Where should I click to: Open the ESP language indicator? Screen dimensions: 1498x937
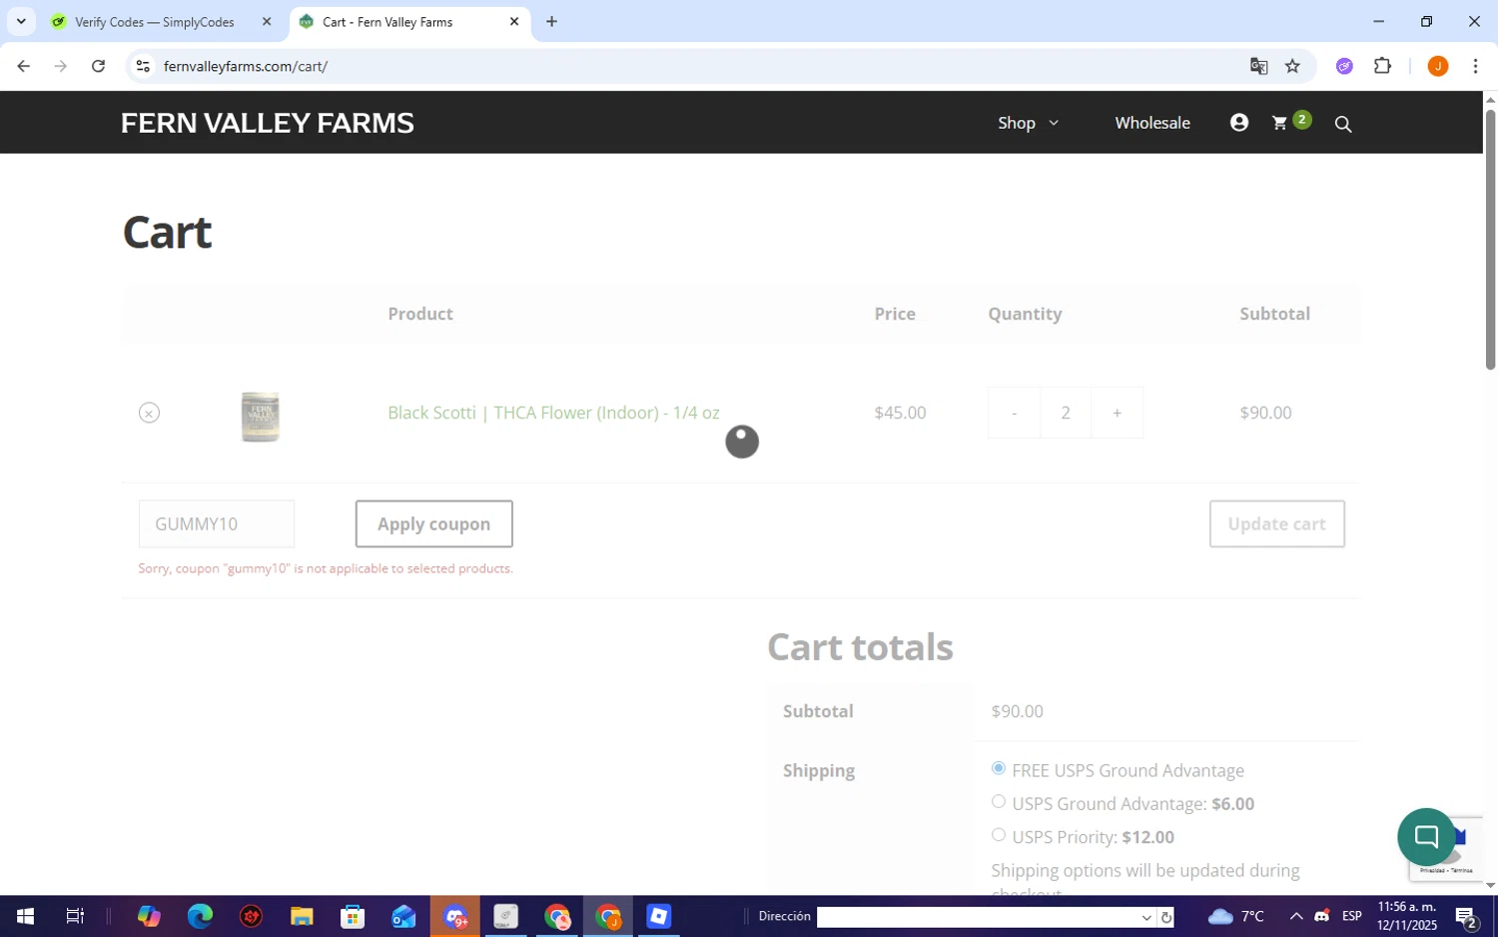(1352, 916)
